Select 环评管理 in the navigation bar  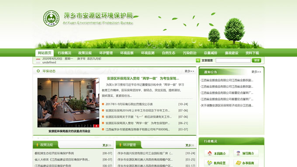click(106, 53)
